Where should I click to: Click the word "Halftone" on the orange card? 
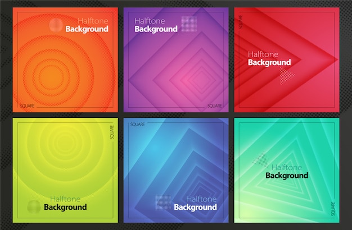tap(93, 21)
